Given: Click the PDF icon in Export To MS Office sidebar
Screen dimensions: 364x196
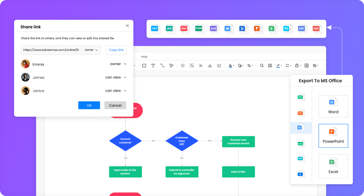Looking at the screenshot, I should pos(301,113).
